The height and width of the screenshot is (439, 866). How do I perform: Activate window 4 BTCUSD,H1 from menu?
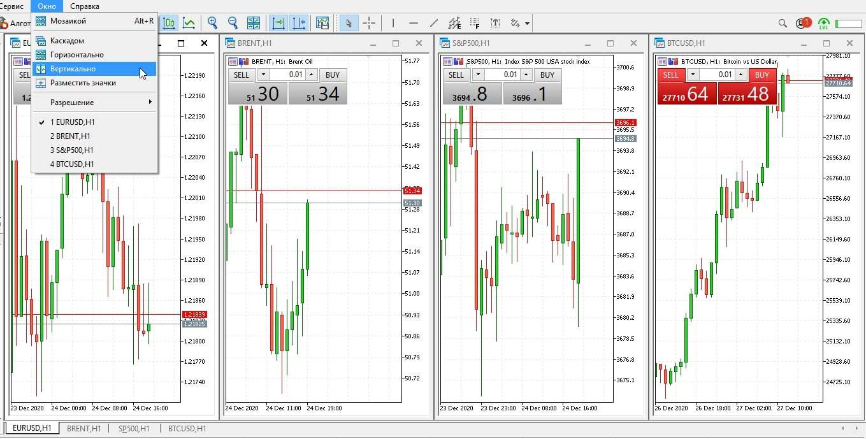(x=94, y=164)
